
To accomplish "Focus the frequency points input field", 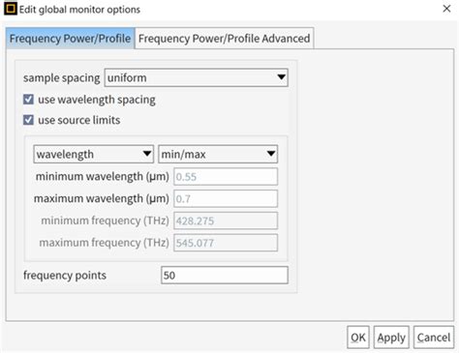I will pyautogui.click(x=225, y=275).
